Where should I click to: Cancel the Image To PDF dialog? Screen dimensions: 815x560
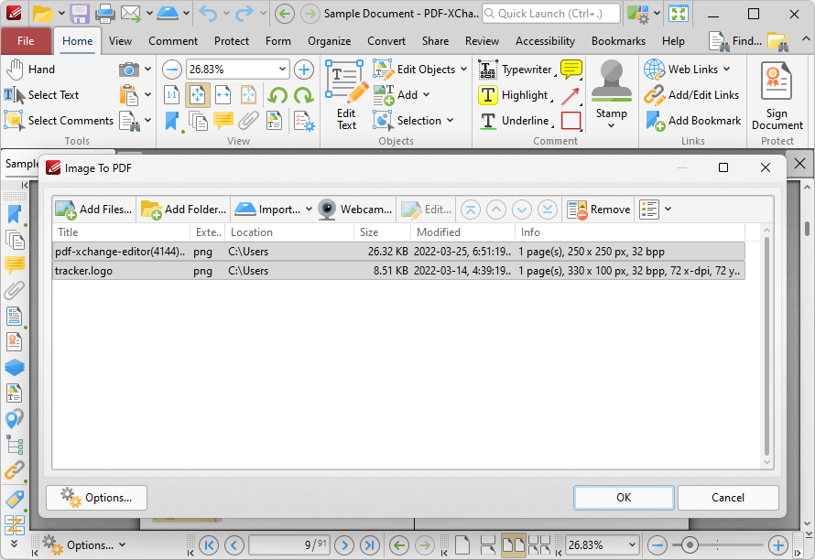728,498
